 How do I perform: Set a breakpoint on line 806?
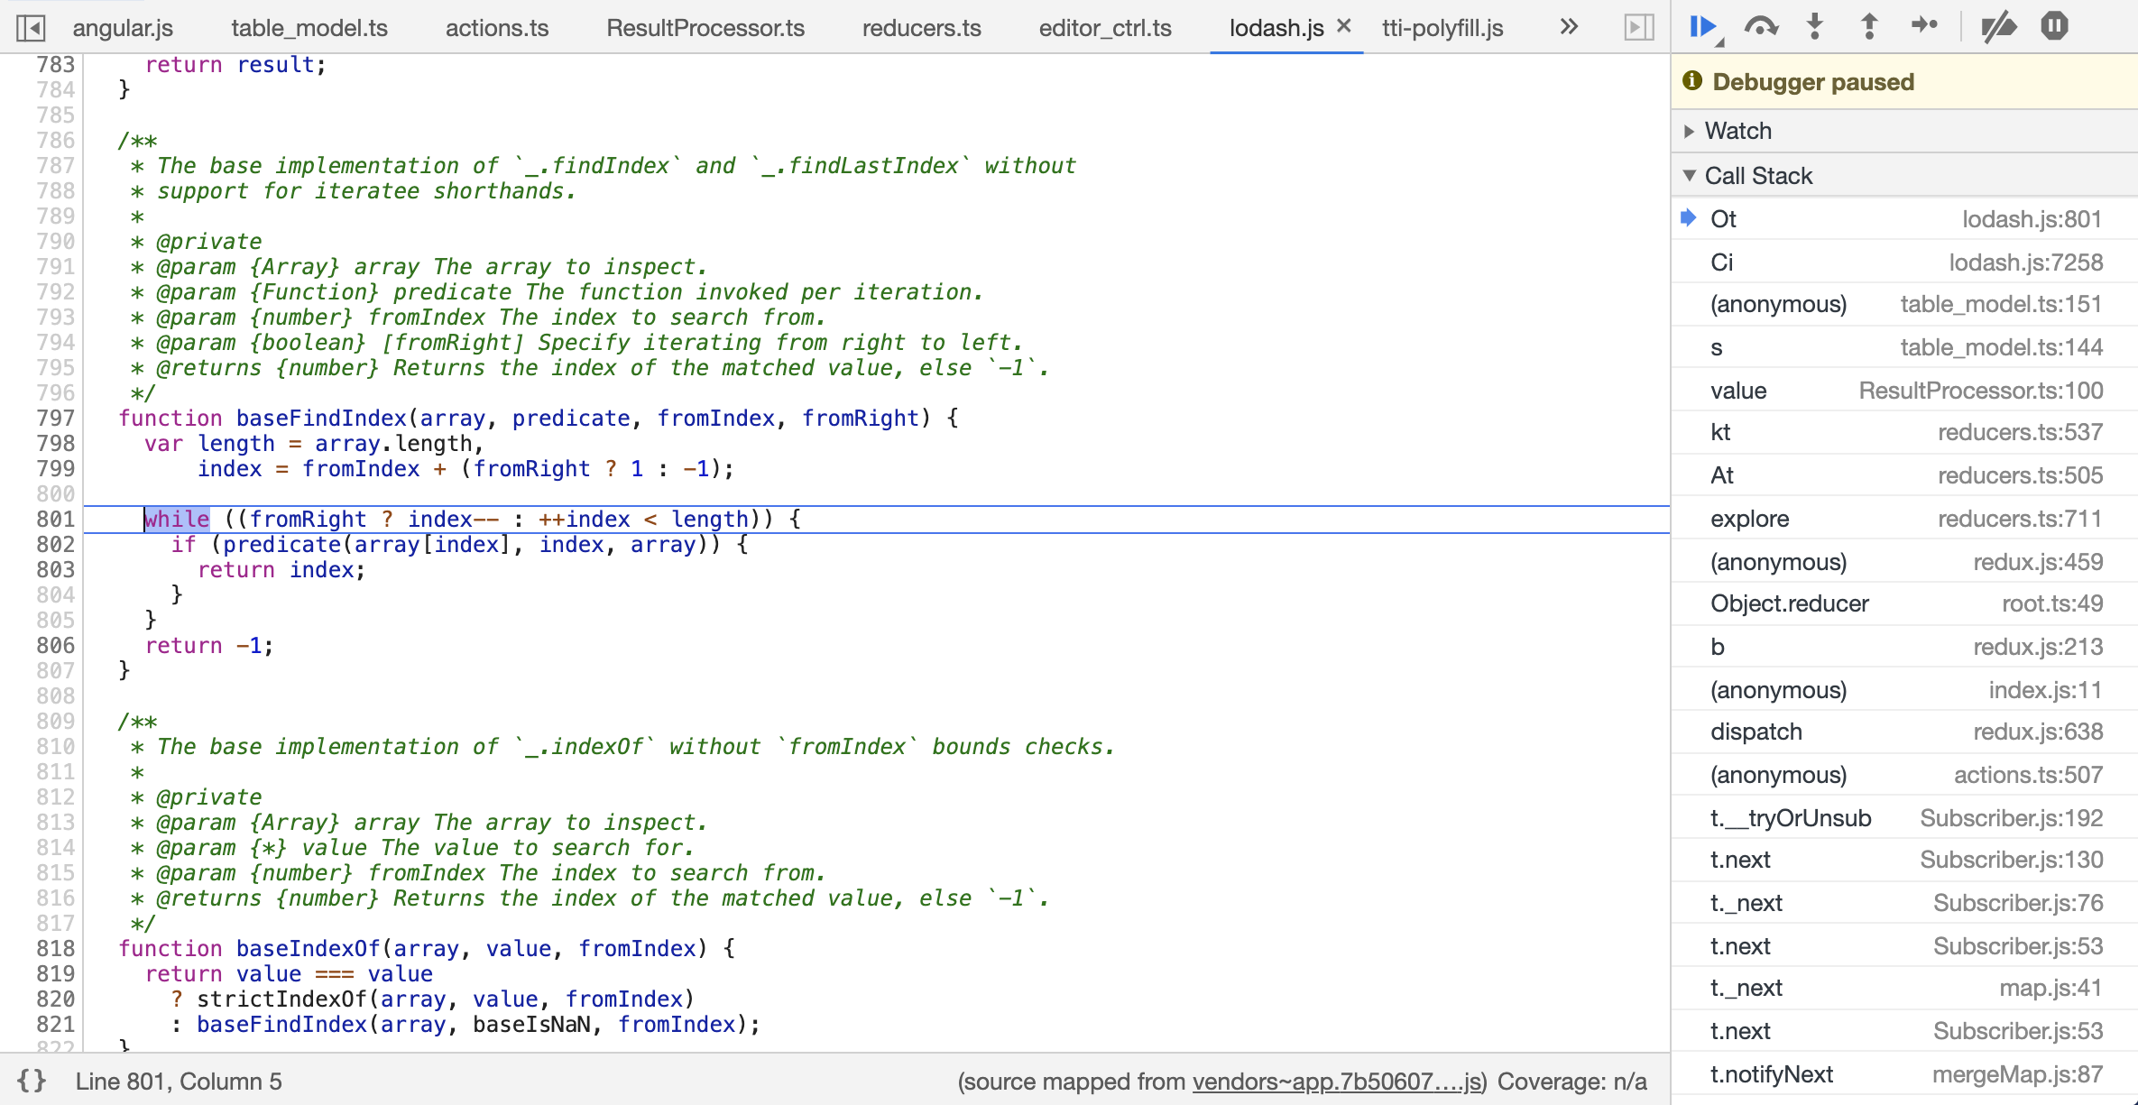(56, 645)
